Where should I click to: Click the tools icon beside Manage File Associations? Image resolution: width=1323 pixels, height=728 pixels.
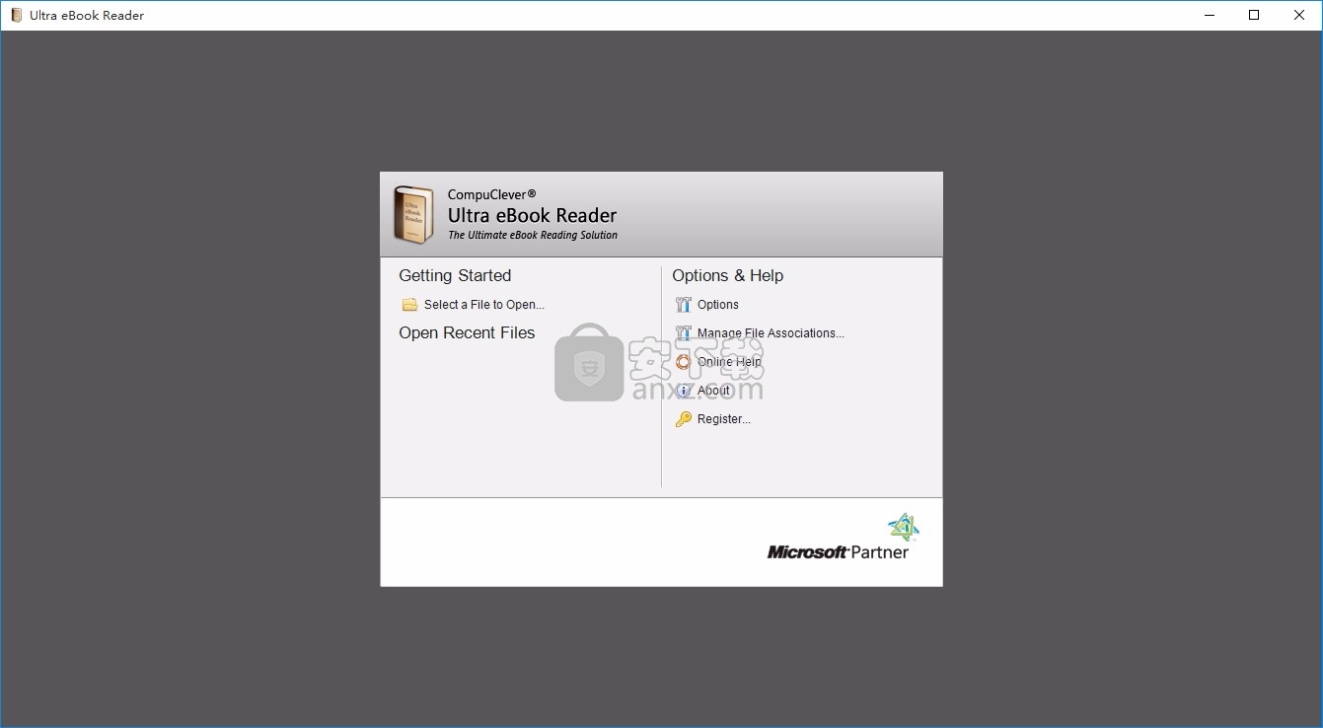click(x=683, y=333)
